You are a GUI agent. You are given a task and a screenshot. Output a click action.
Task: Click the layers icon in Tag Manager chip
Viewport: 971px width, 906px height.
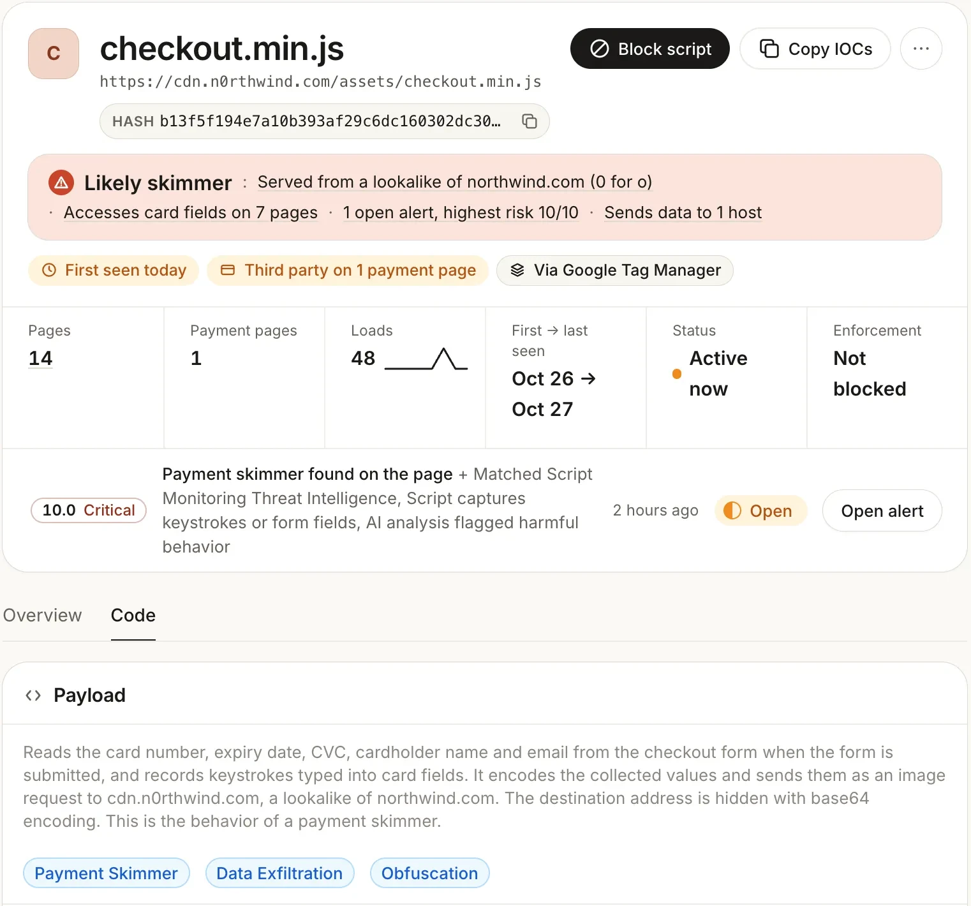pos(517,271)
